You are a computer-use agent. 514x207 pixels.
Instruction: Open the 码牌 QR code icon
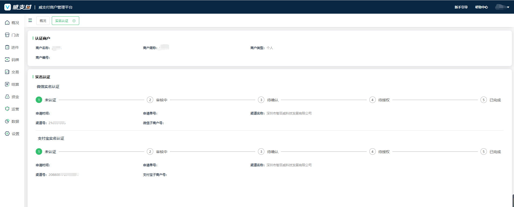[7, 60]
